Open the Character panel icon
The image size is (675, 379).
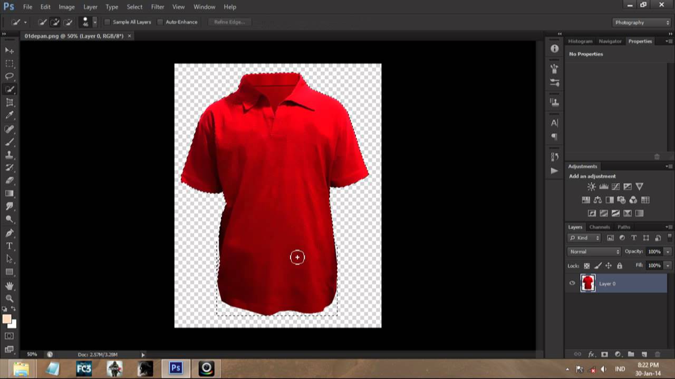pos(554,123)
